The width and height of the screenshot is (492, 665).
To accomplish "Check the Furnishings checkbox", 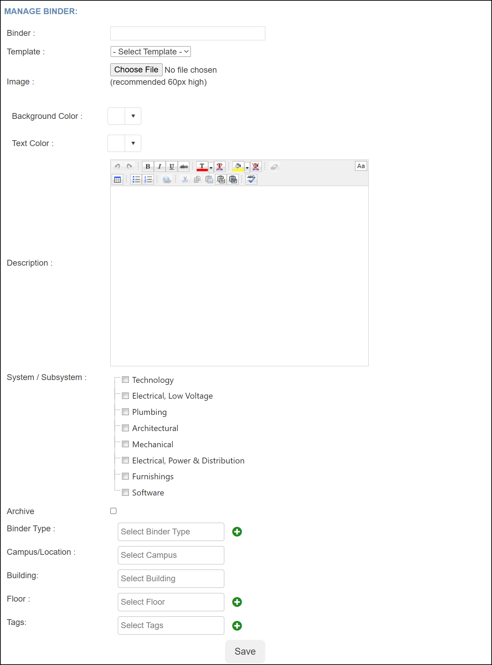I will [x=125, y=476].
